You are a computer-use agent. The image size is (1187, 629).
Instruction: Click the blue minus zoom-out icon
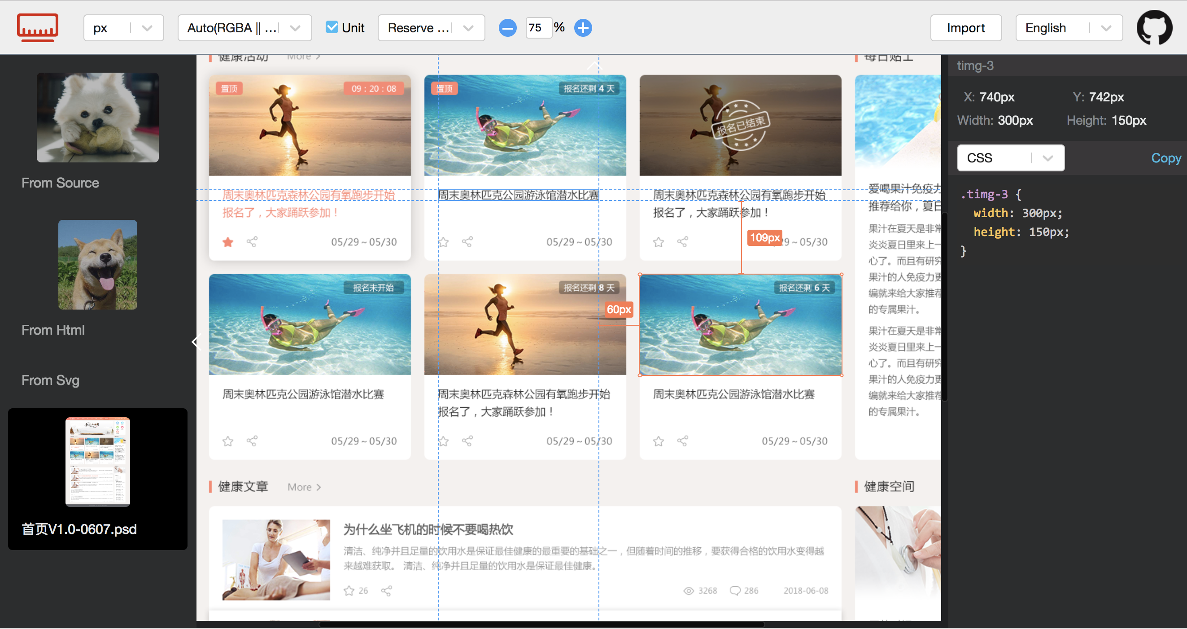click(507, 28)
